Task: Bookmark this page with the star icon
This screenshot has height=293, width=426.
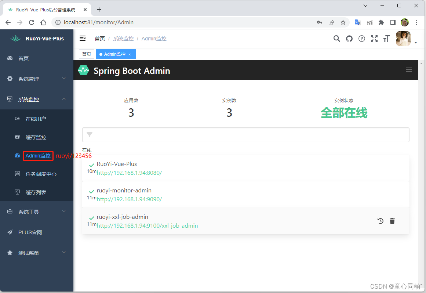Action: (343, 22)
